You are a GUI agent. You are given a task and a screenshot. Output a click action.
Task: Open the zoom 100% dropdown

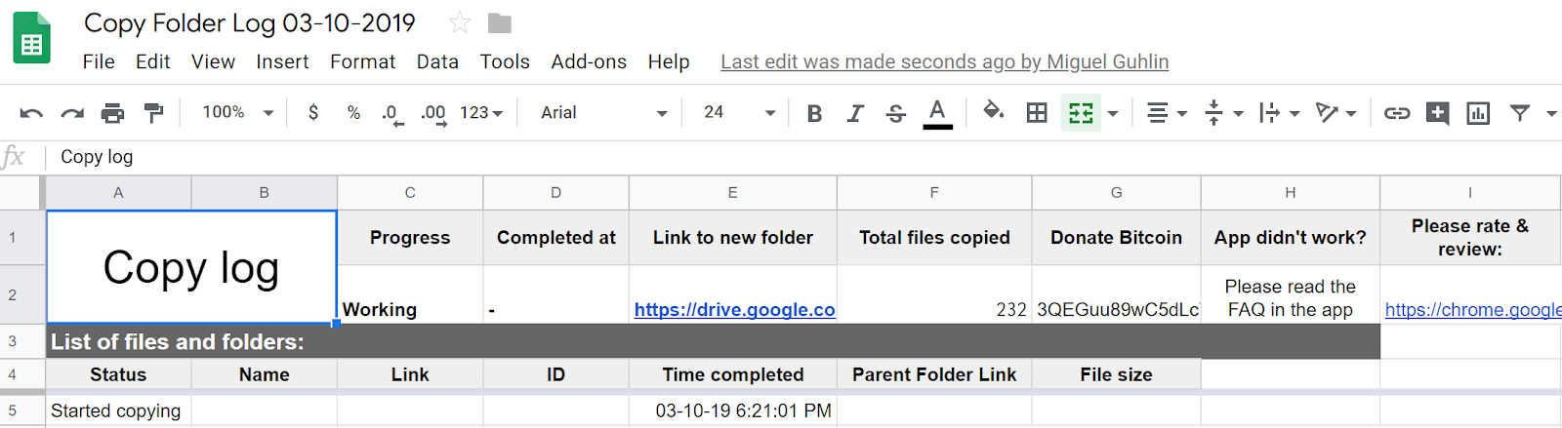click(x=237, y=113)
